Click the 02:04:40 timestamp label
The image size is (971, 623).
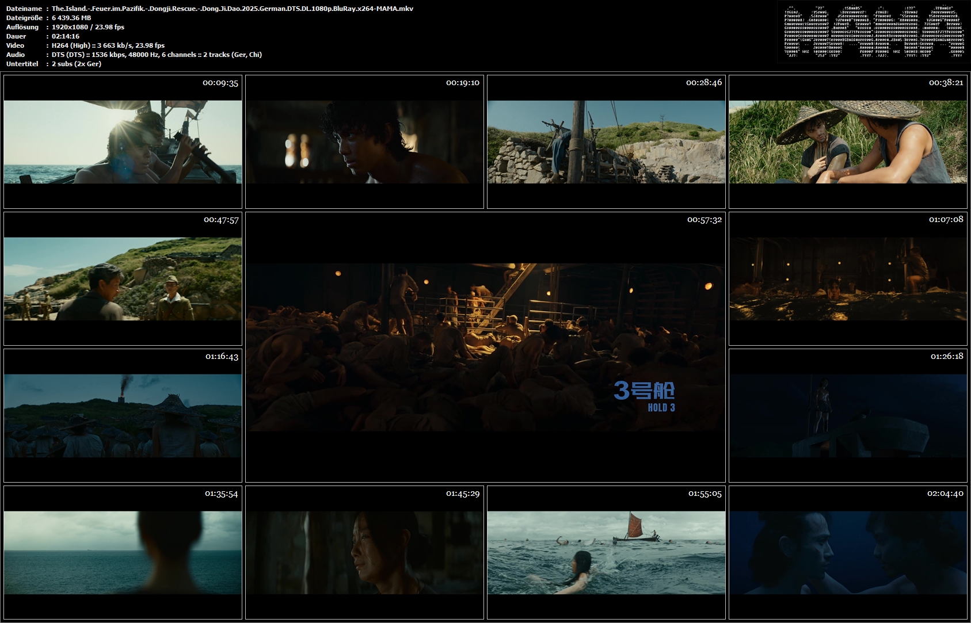(945, 494)
